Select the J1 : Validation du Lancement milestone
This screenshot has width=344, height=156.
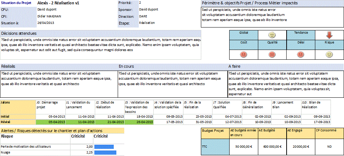point(80,107)
